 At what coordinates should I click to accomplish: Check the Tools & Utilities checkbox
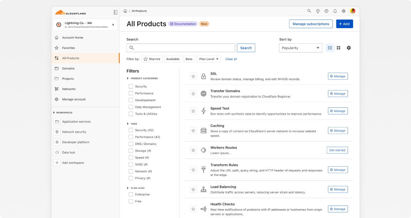[131, 114]
